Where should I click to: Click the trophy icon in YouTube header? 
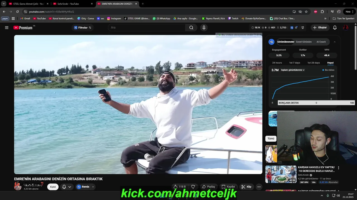click(x=303, y=27)
